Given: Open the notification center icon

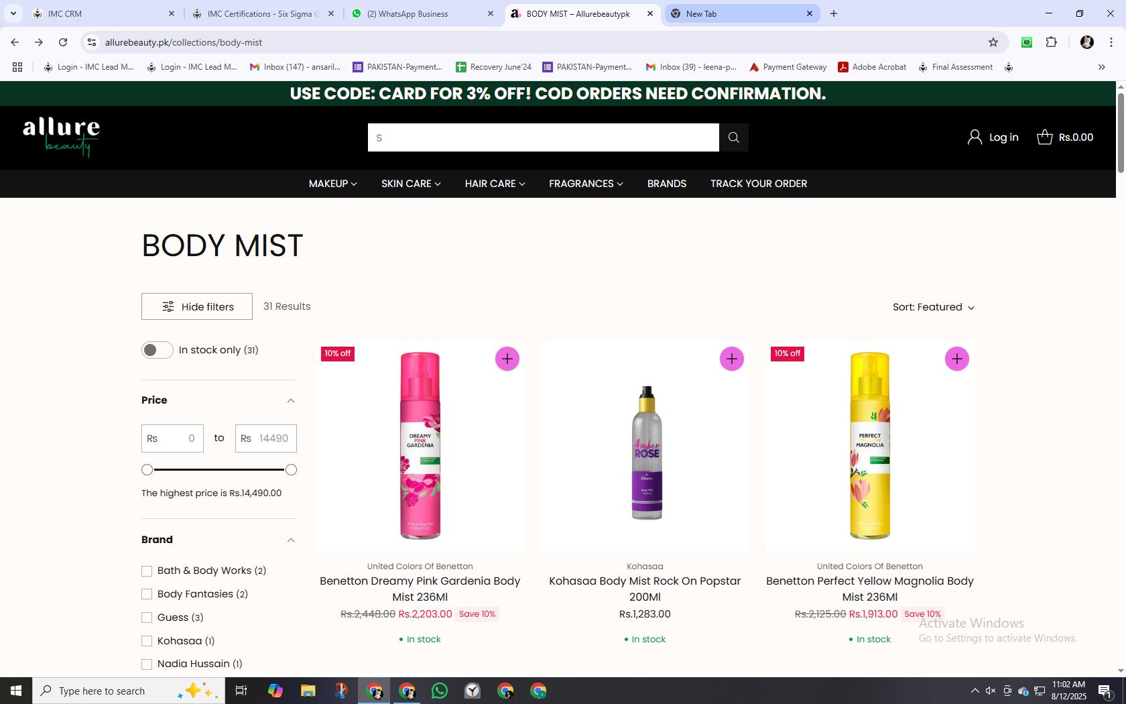Looking at the screenshot, I should tap(1105, 691).
